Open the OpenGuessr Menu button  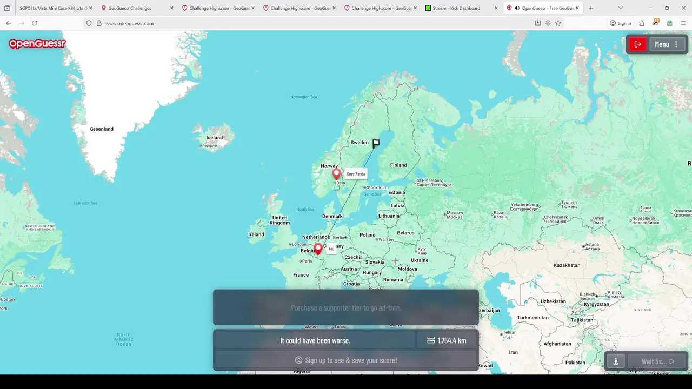point(667,44)
